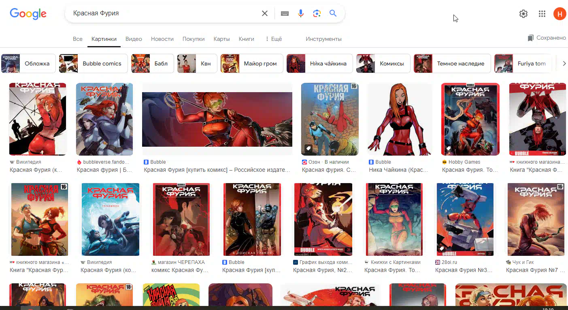Open the Инструменты search tools
Viewport: 568px width, 310px height.
coord(324,39)
